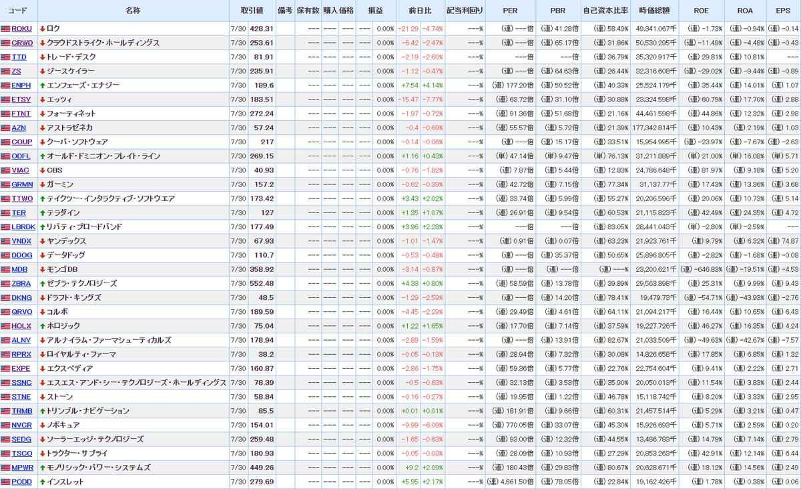This screenshot has width=801, height=489.
Task: Click the green up arrow beside トリンブル・ナビゲーション
Action: (42, 411)
